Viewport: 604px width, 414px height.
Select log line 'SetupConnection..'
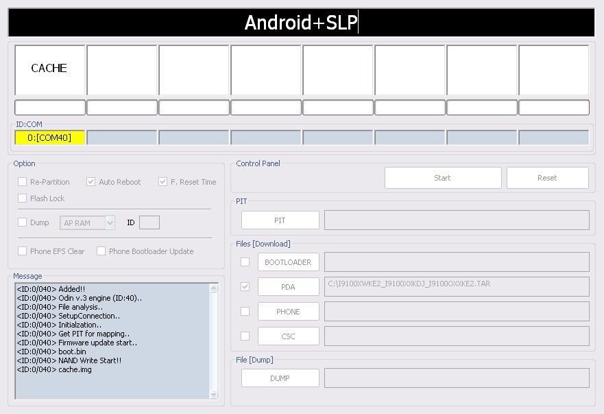tap(68, 316)
